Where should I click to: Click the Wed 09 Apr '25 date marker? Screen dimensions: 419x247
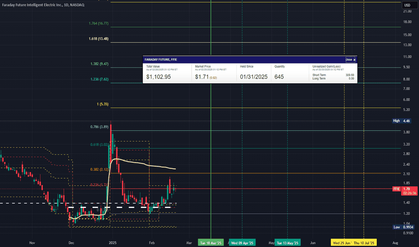click(x=242, y=243)
